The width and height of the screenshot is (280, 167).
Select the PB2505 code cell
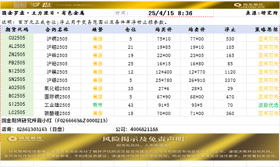(x=17, y=63)
